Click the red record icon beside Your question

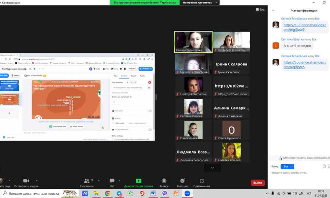pyautogui.click(x=149, y=82)
